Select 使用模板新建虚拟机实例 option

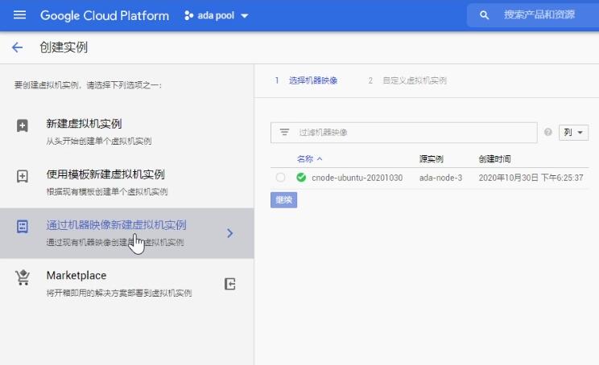(x=127, y=182)
